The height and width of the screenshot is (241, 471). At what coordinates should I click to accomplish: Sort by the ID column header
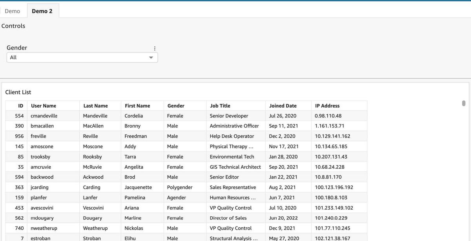click(x=21, y=106)
